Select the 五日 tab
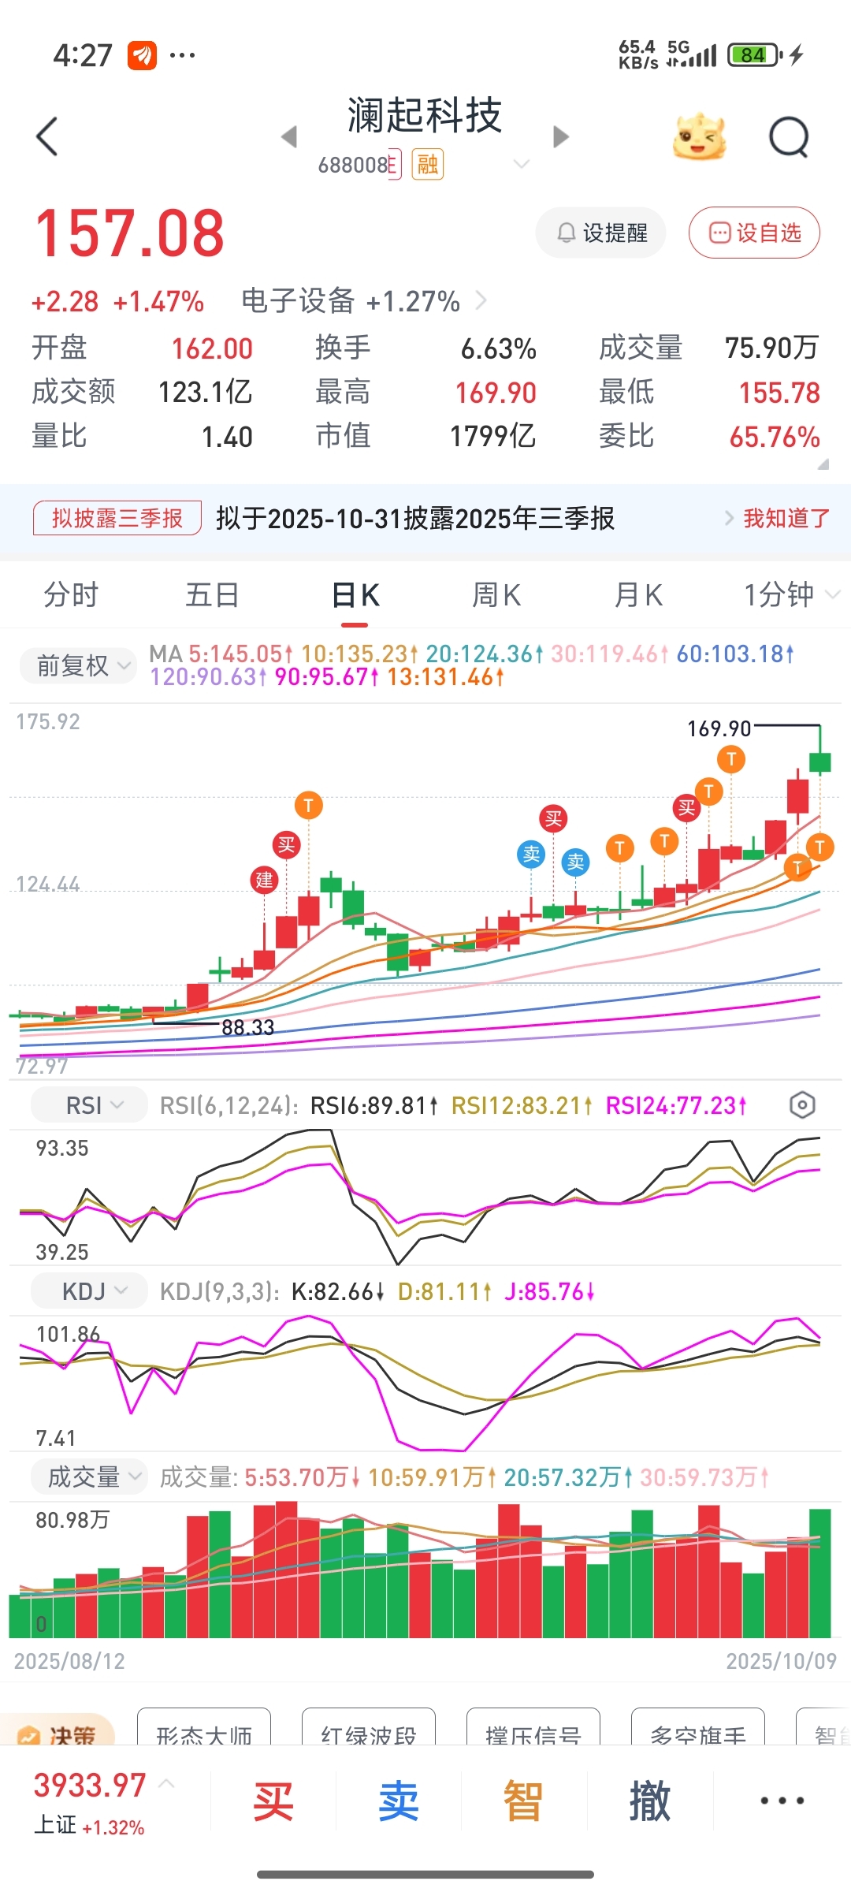Screen dimensions: 851x1892 coord(212,594)
